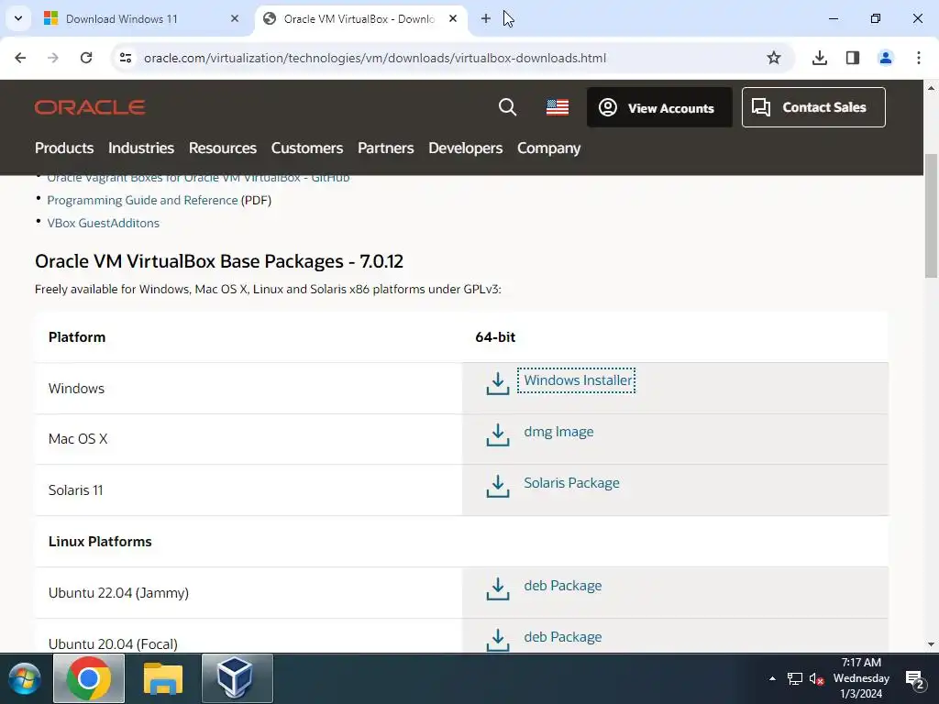This screenshot has width=939, height=704.
Task: Open Chrome downloads panel
Action: (820, 58)
